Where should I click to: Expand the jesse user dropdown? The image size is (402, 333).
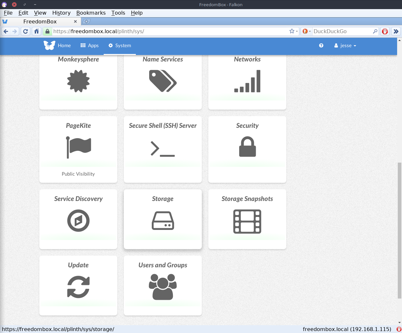tap(345, 46)
